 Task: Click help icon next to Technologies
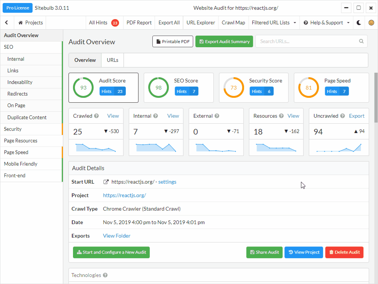point(105,275)
